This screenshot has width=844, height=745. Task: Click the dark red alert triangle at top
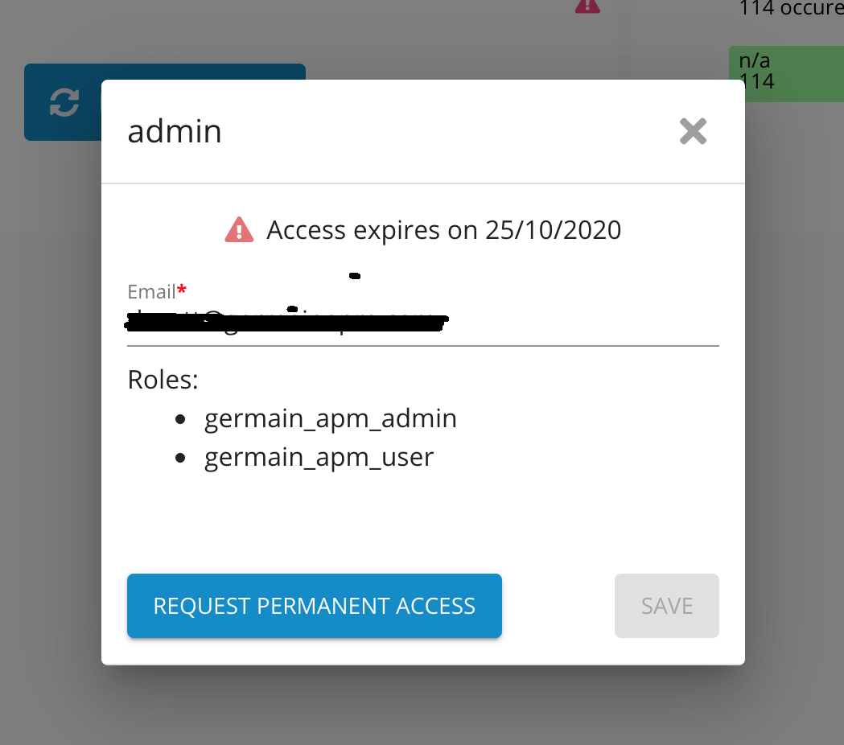[587, 5]
